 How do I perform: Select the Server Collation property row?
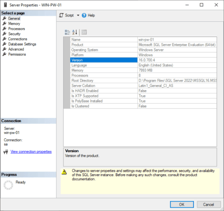144,86
